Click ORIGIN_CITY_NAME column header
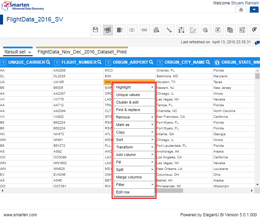This screenshot has width=260, height=220. coord(185,62)
